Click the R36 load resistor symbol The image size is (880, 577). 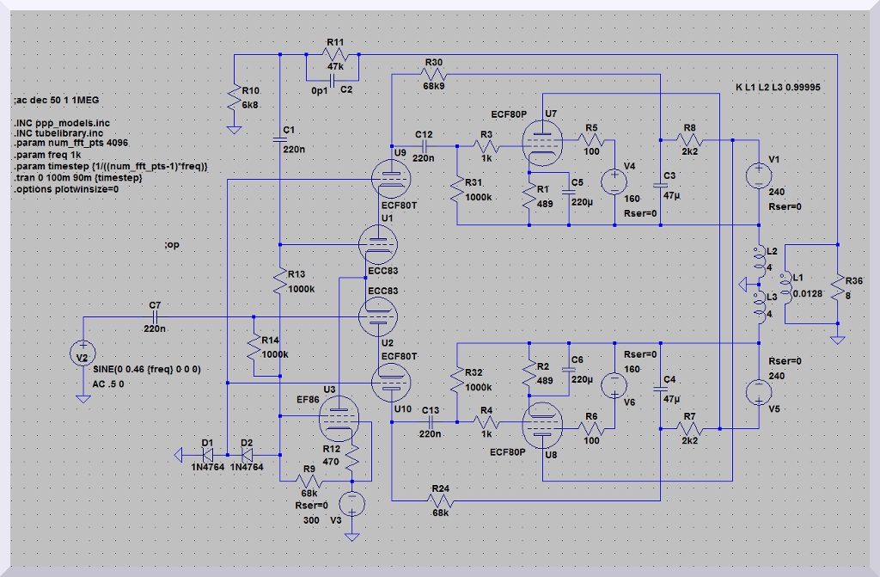pos(837,285)
